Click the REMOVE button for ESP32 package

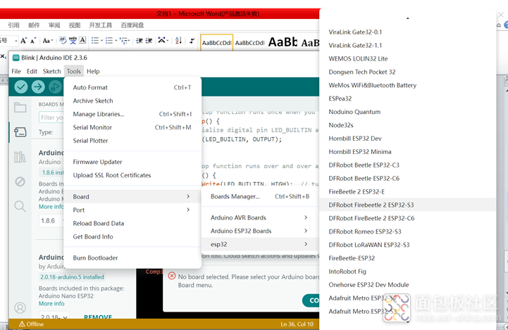point(98,317)
